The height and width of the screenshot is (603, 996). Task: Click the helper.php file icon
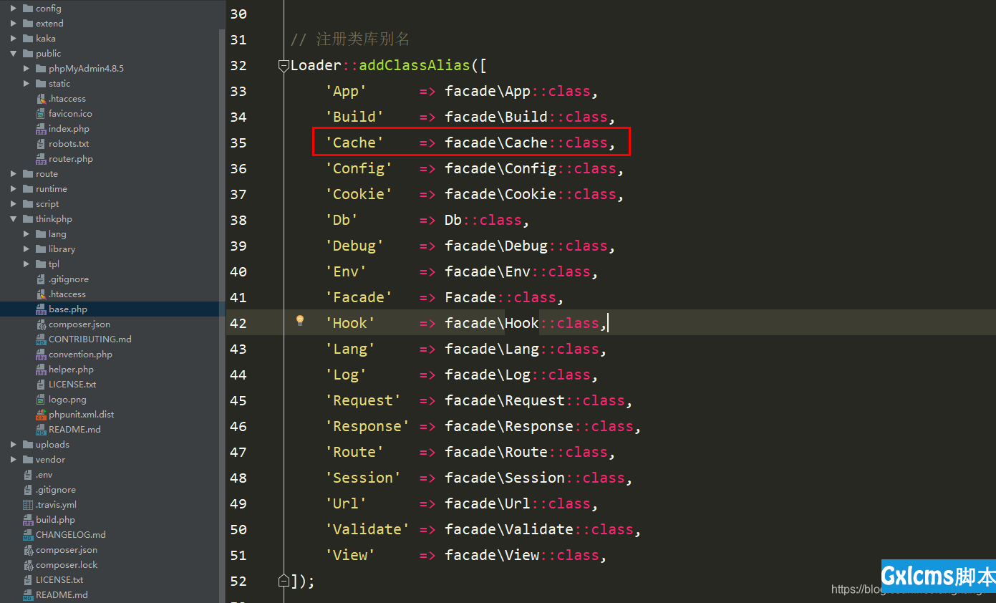(x=41, y=370)
